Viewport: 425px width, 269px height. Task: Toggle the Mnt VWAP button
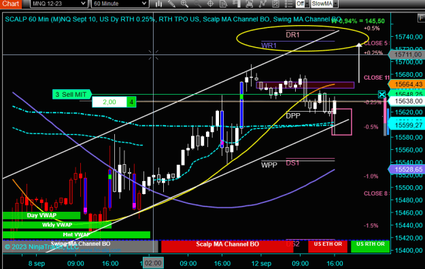pos(76,234)
